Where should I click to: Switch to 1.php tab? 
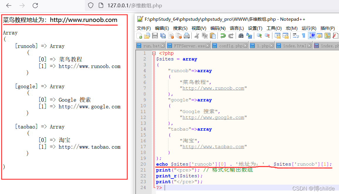tap(262, 46)
